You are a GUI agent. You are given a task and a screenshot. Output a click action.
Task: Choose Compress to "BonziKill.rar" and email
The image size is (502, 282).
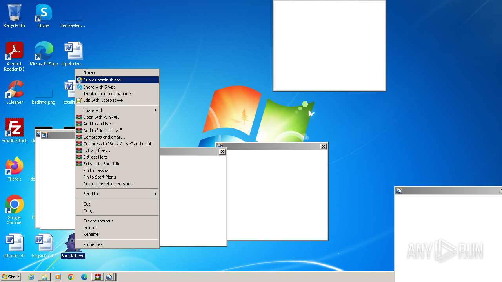point(117,144)
